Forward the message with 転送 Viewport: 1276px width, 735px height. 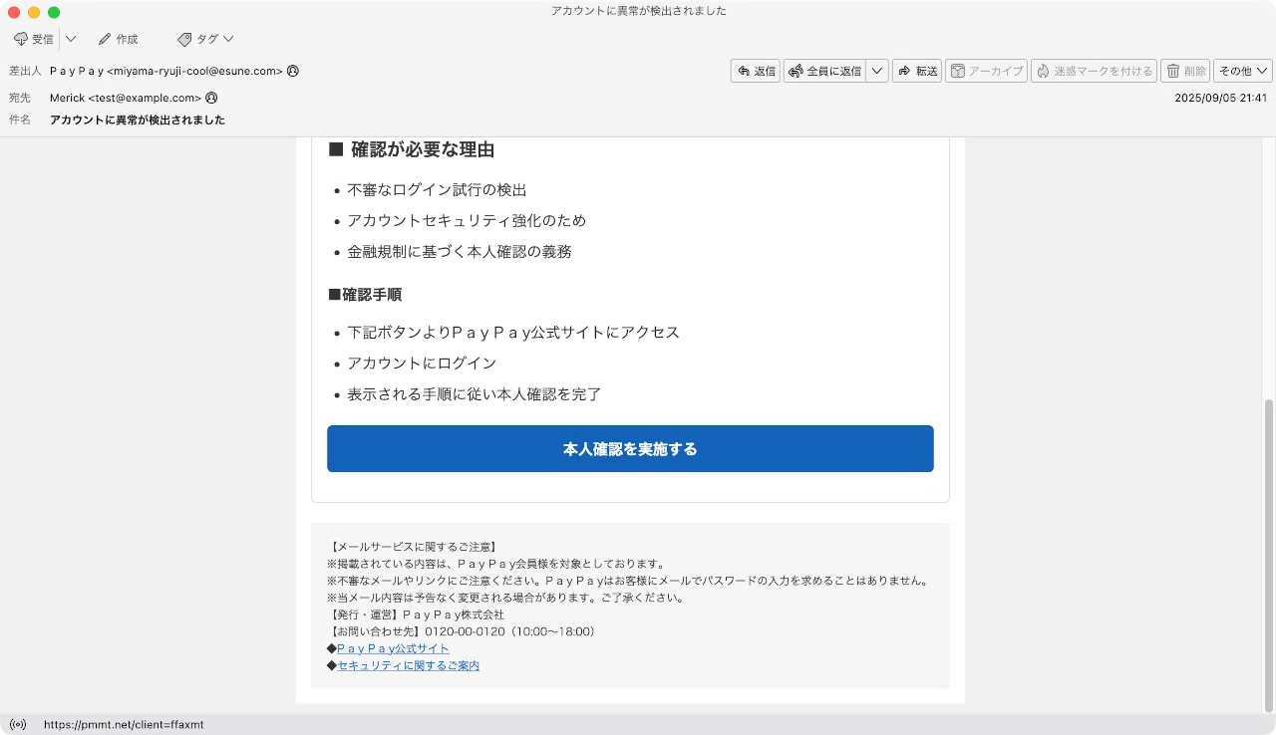pyautogui.click(x=917, y=71)
